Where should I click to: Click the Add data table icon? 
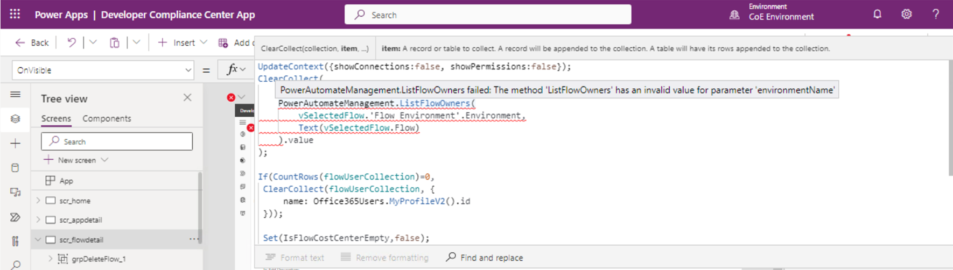click(x=223, y=42)
